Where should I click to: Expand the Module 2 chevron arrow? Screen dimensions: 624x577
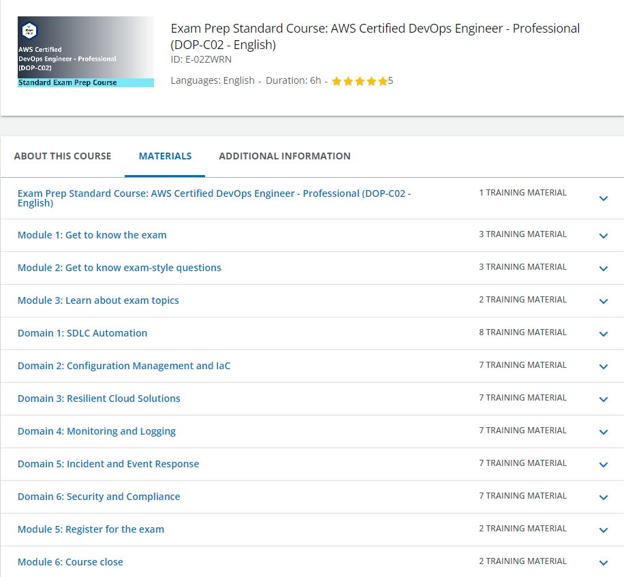[604, 268]
